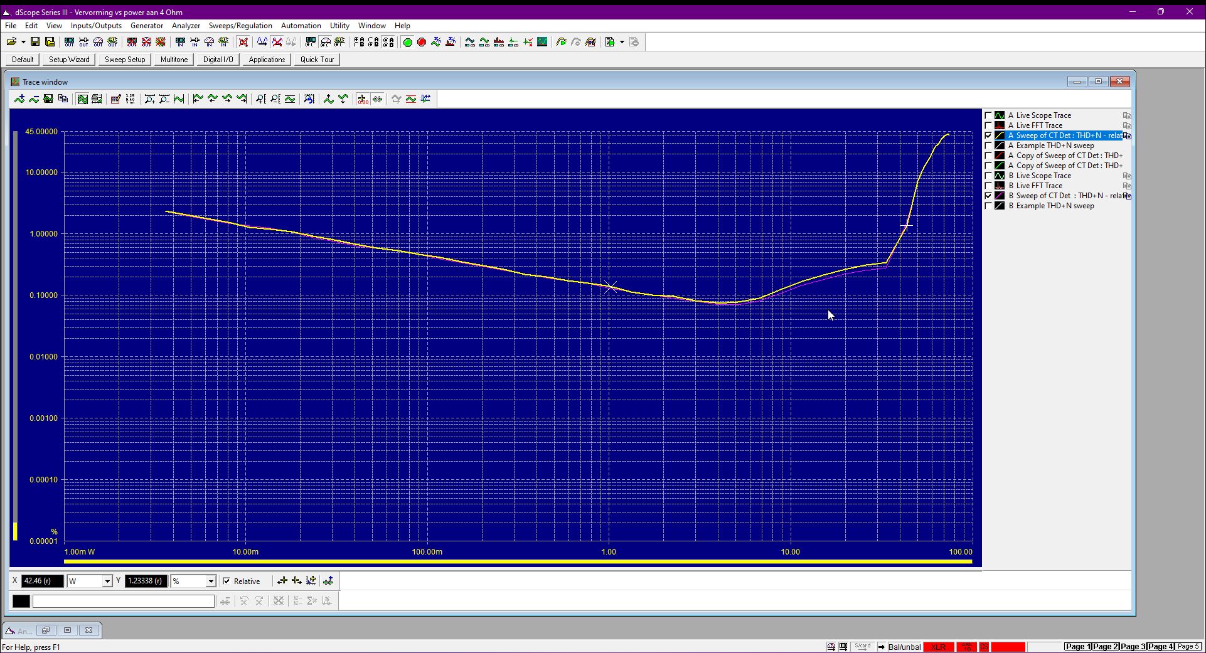Uncheck A Sweep of CT Det THD+N trace
Image resolution: width=1206 pixels, height=653 pixels.
(989, 135)
